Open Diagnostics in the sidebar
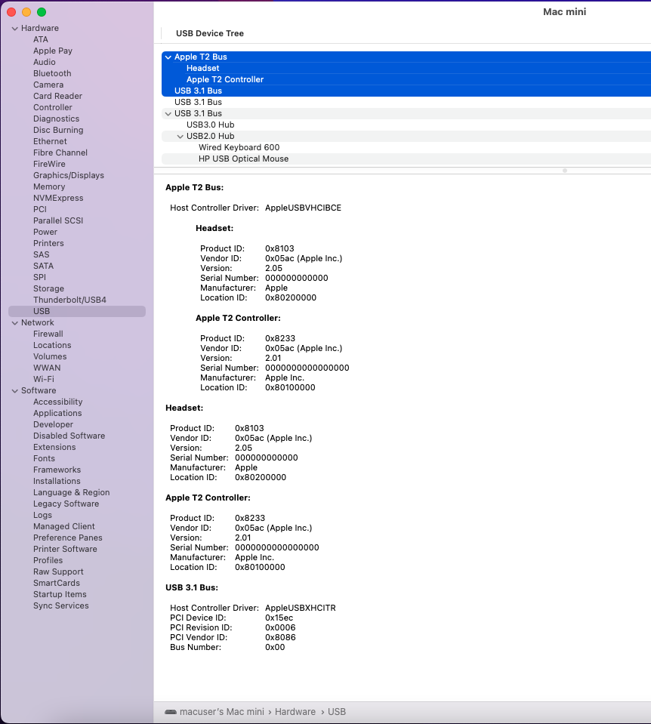Viewport: 651px width, 724px height. tap(57, 119)
